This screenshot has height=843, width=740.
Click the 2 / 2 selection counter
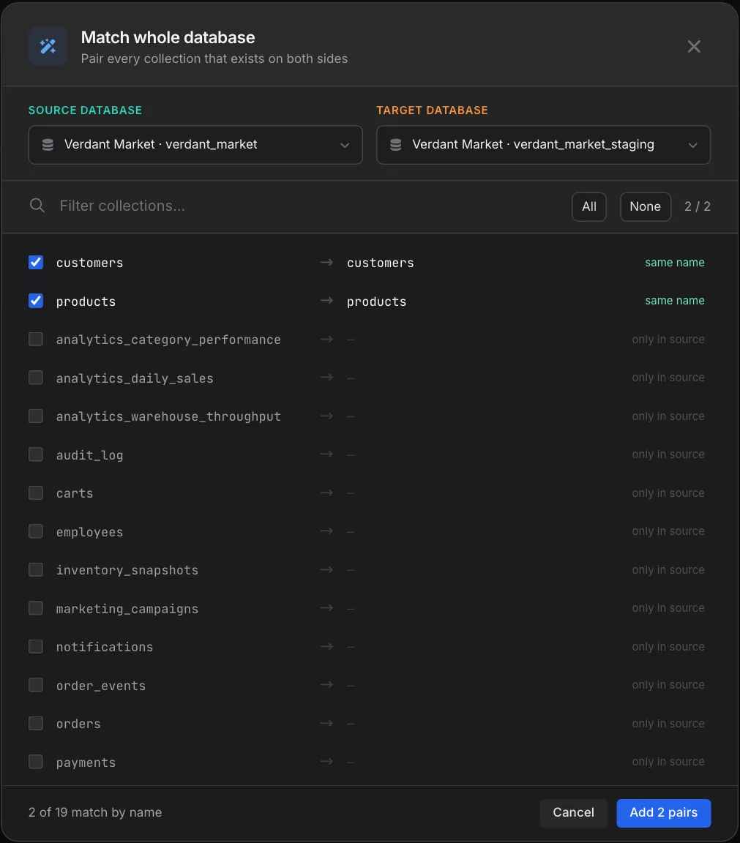(697, 206)
